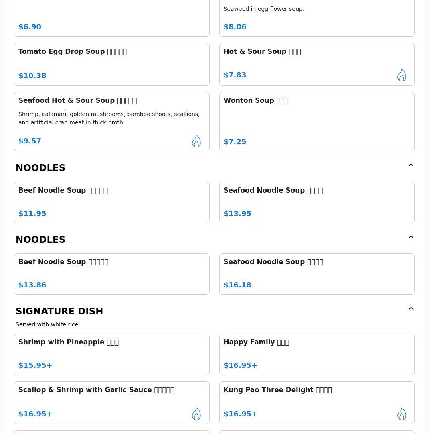Collapse NOODLES section above the $11.95 Beef Noodle Soup
Screen dimensions: 429x434
(411, 165)
